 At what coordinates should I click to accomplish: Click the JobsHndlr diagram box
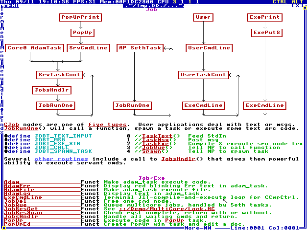(52, 90)
